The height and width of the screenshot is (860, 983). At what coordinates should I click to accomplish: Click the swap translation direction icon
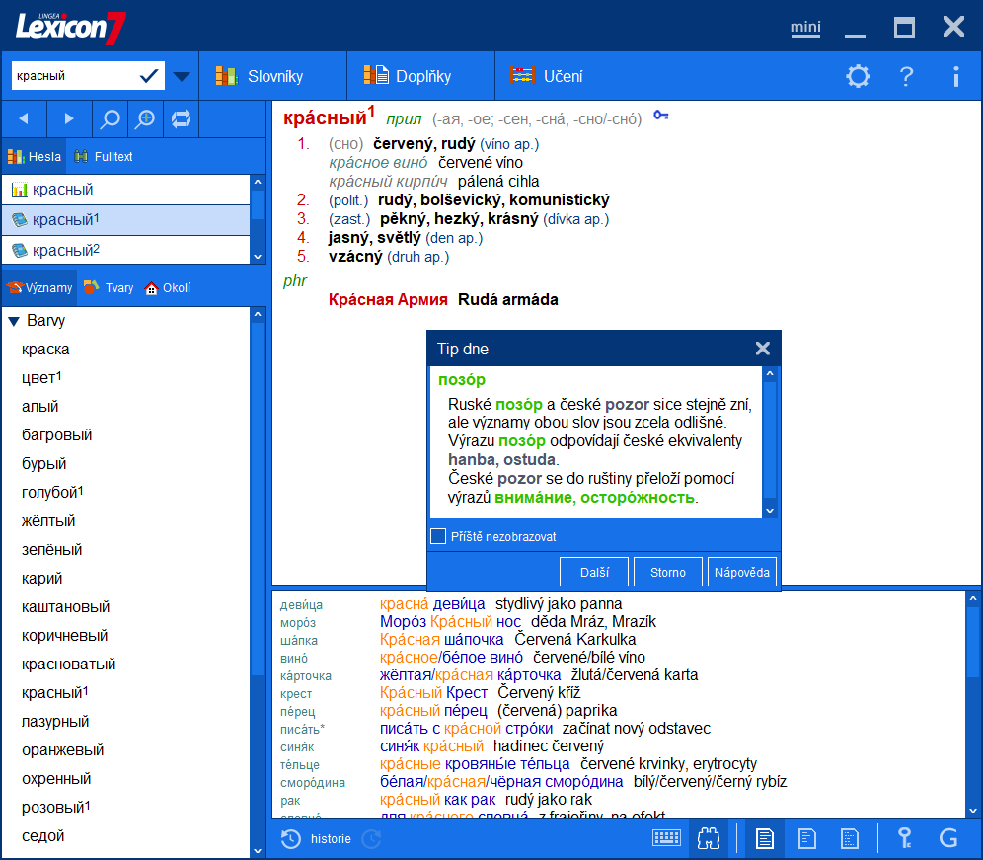[x=182, y=118]
